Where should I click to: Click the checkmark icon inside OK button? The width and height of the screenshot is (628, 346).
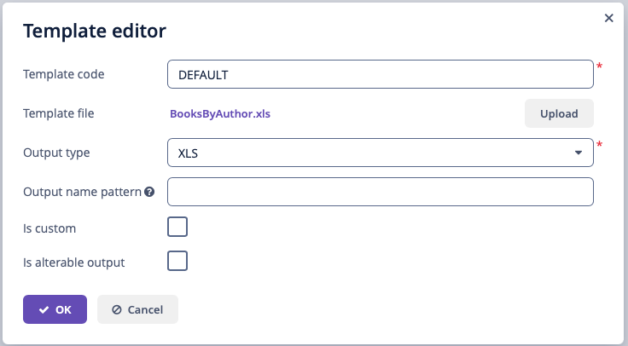tap(44, 309)
